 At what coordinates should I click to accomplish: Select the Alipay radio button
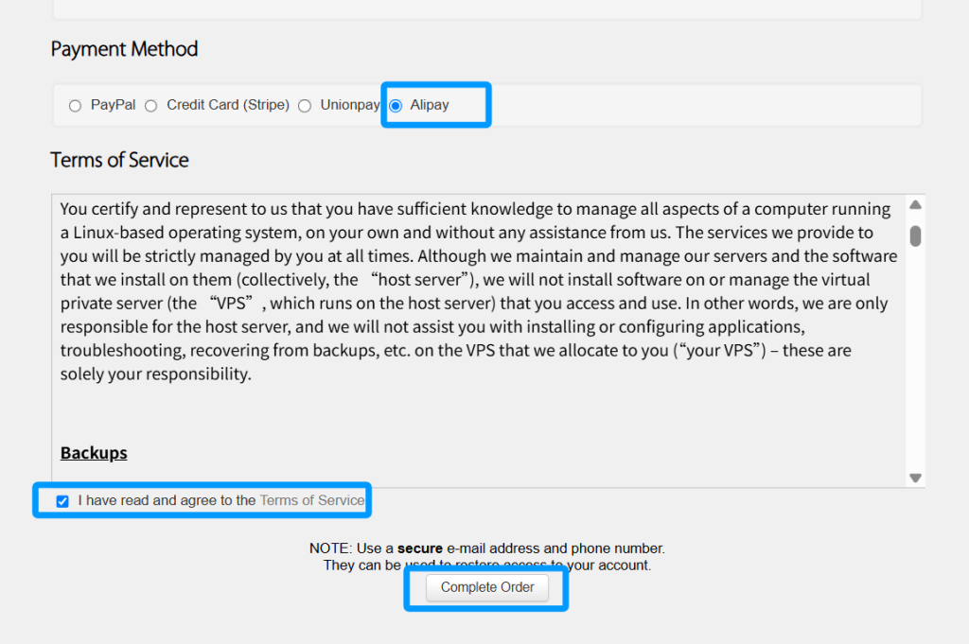[x=396, y=106]
